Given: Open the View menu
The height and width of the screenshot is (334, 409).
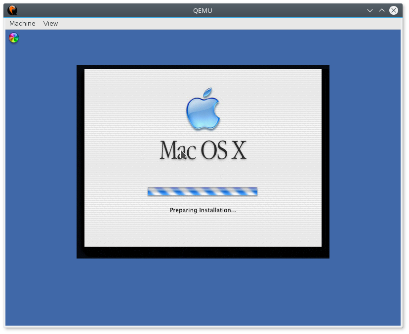Looking at the screenshot, I should click(50, 24).
